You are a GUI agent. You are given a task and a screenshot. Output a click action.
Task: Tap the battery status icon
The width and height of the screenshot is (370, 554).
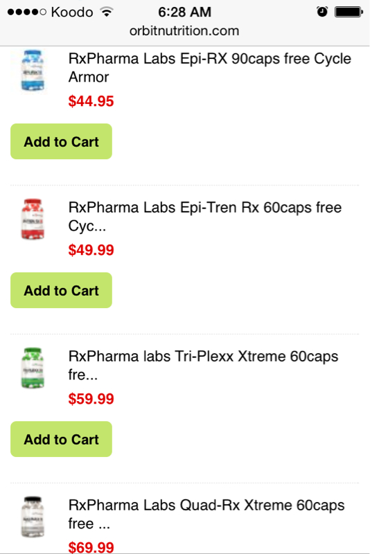pos(349,12)
